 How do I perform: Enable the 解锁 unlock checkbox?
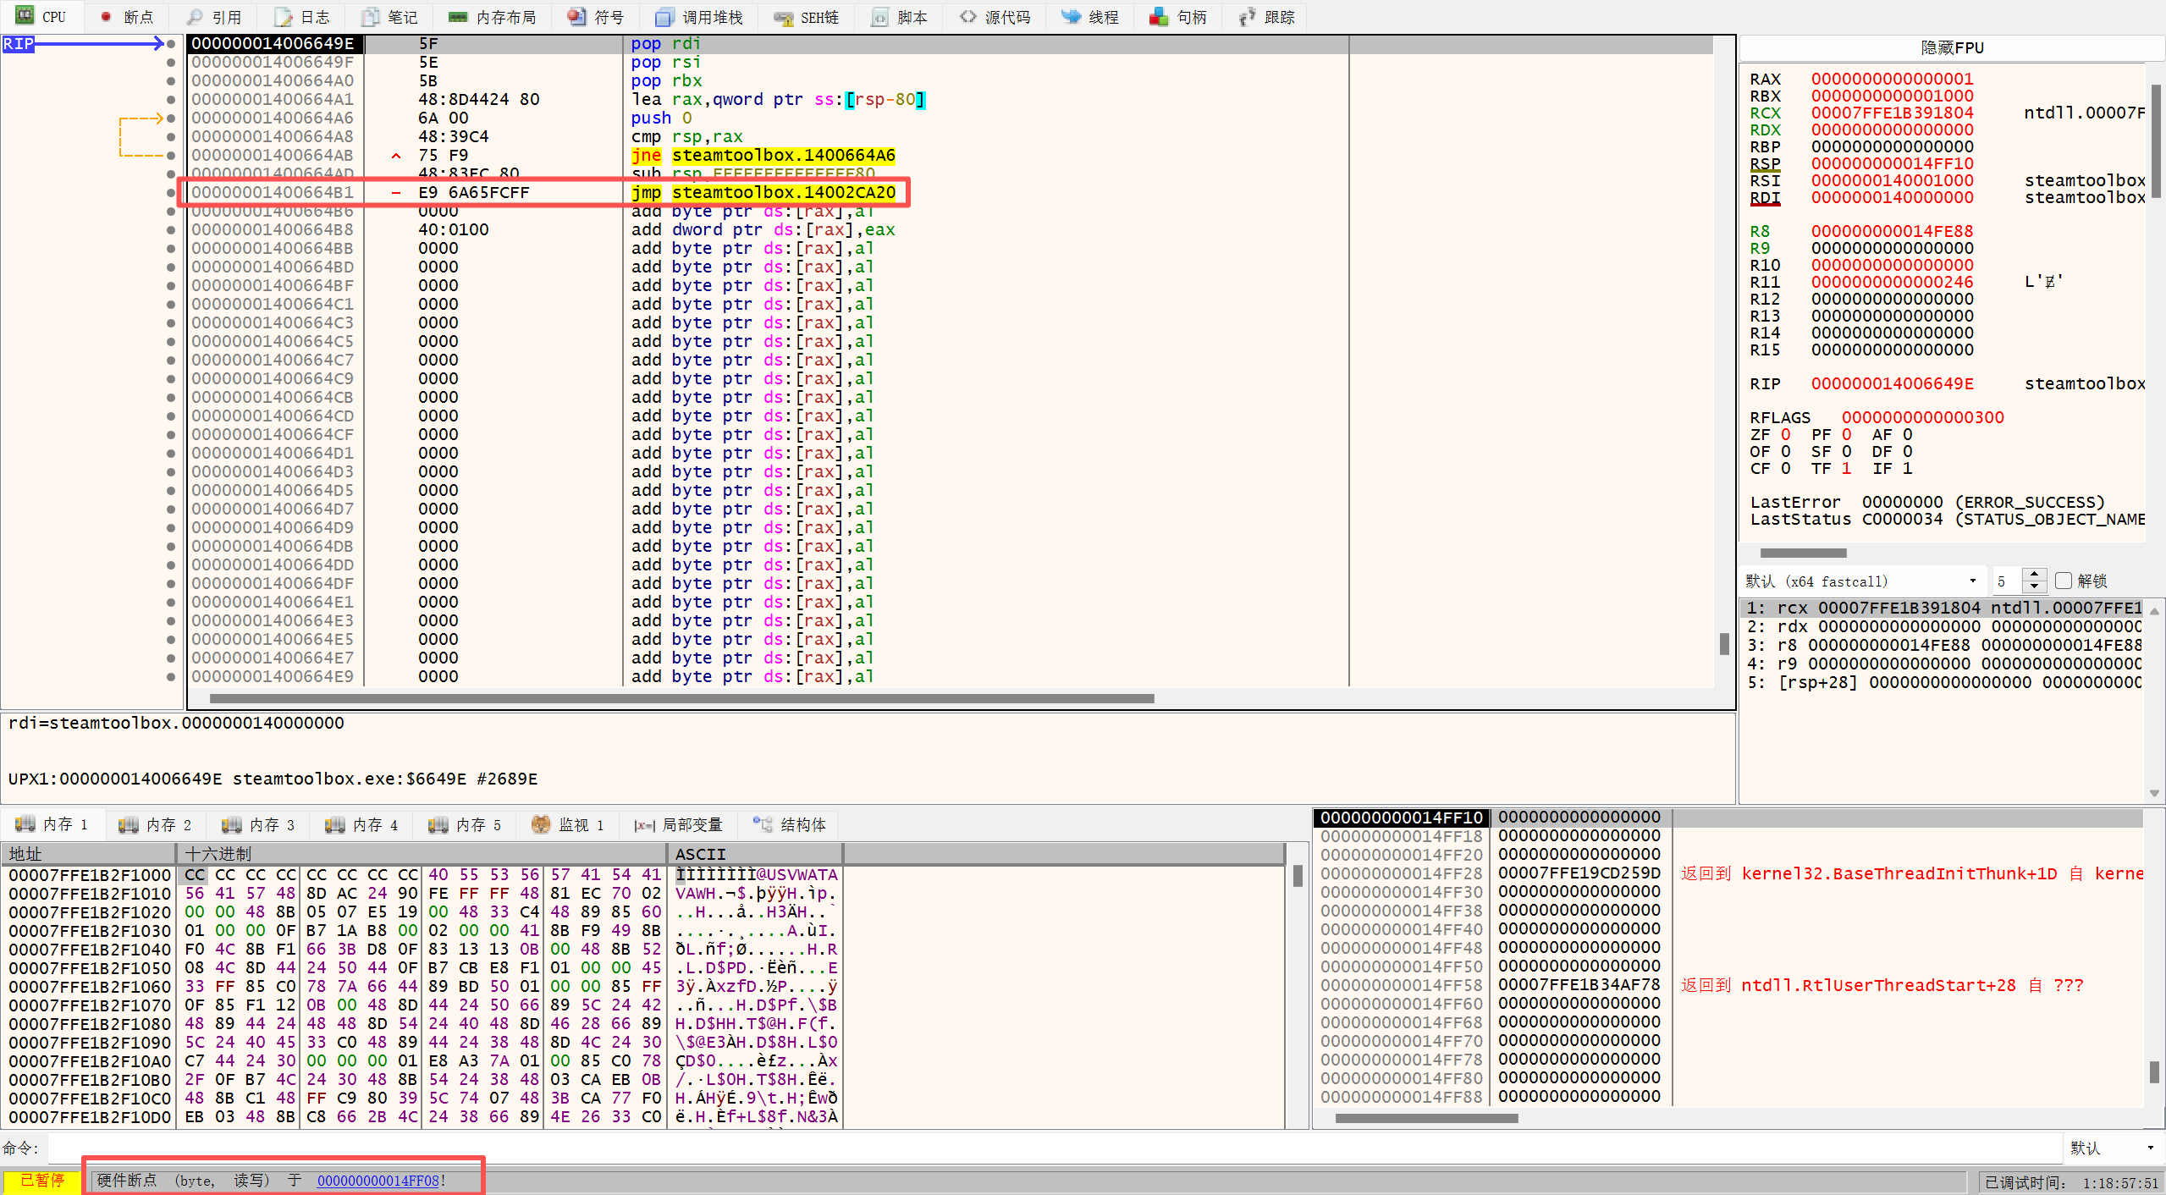(2064, 581)
